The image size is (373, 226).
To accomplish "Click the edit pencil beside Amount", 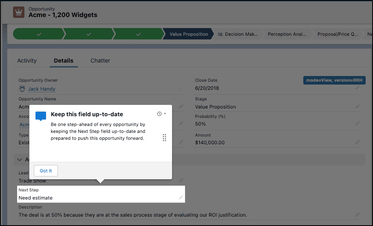I will 357,142.
